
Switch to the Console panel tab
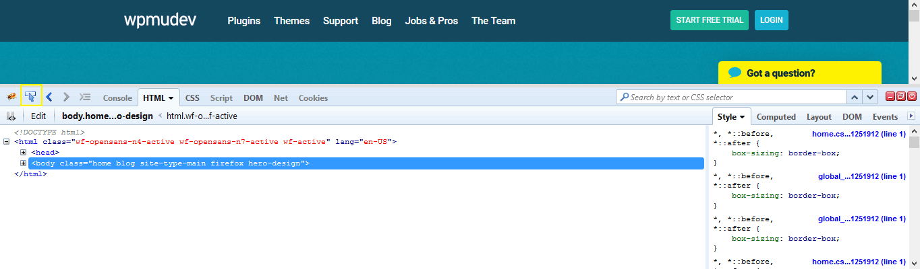tap(117, 98)
